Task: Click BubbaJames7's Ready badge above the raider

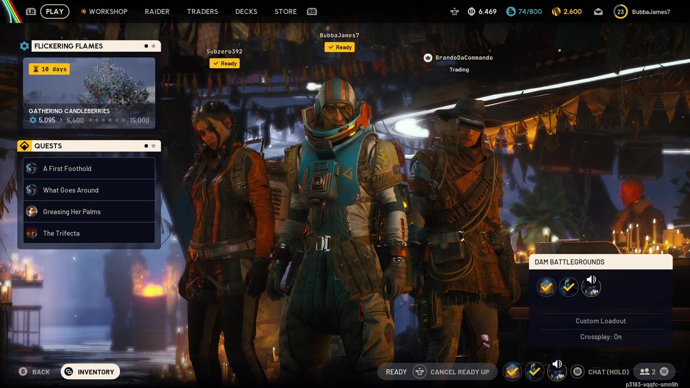Action: point(340,47)
